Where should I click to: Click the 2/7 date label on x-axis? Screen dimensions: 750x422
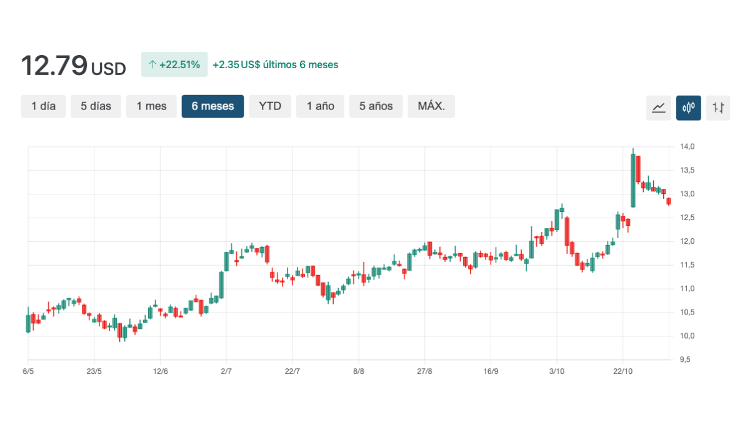[x=226, y=371]
